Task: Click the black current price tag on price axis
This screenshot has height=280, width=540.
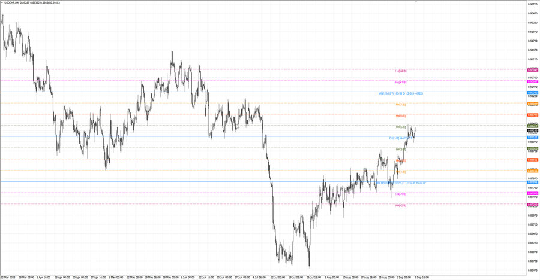Action: 532,130
